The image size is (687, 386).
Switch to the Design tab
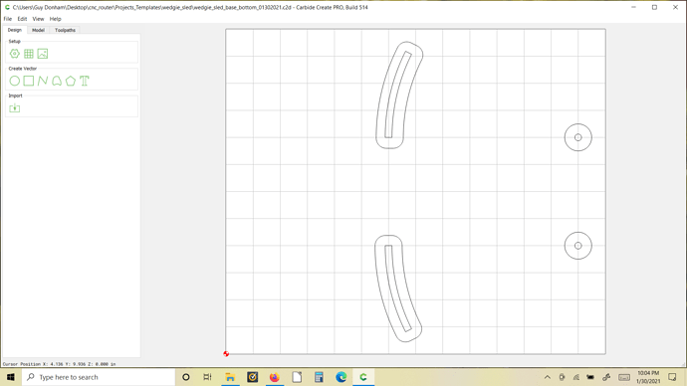point(15,30)
